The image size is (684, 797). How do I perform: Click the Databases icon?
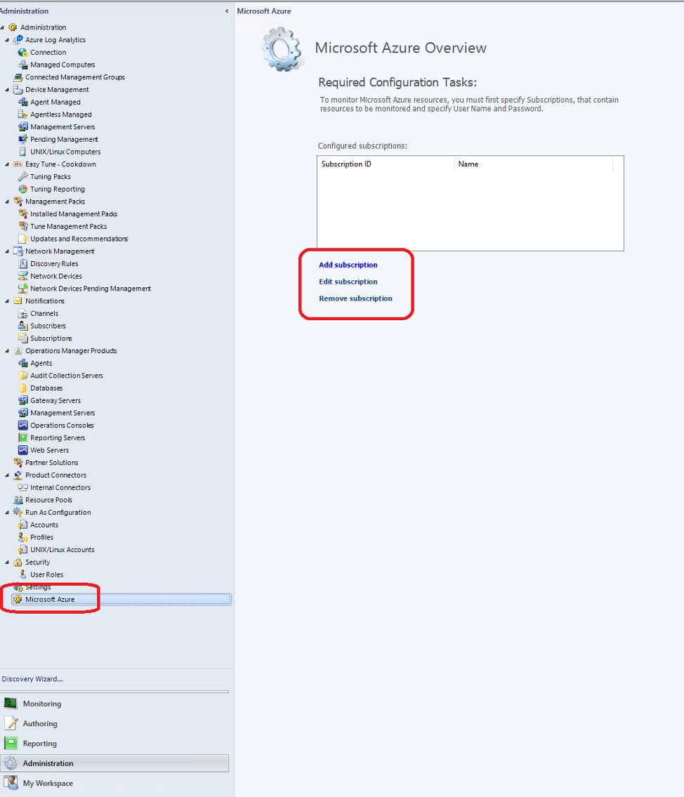[x=22, y=388]
